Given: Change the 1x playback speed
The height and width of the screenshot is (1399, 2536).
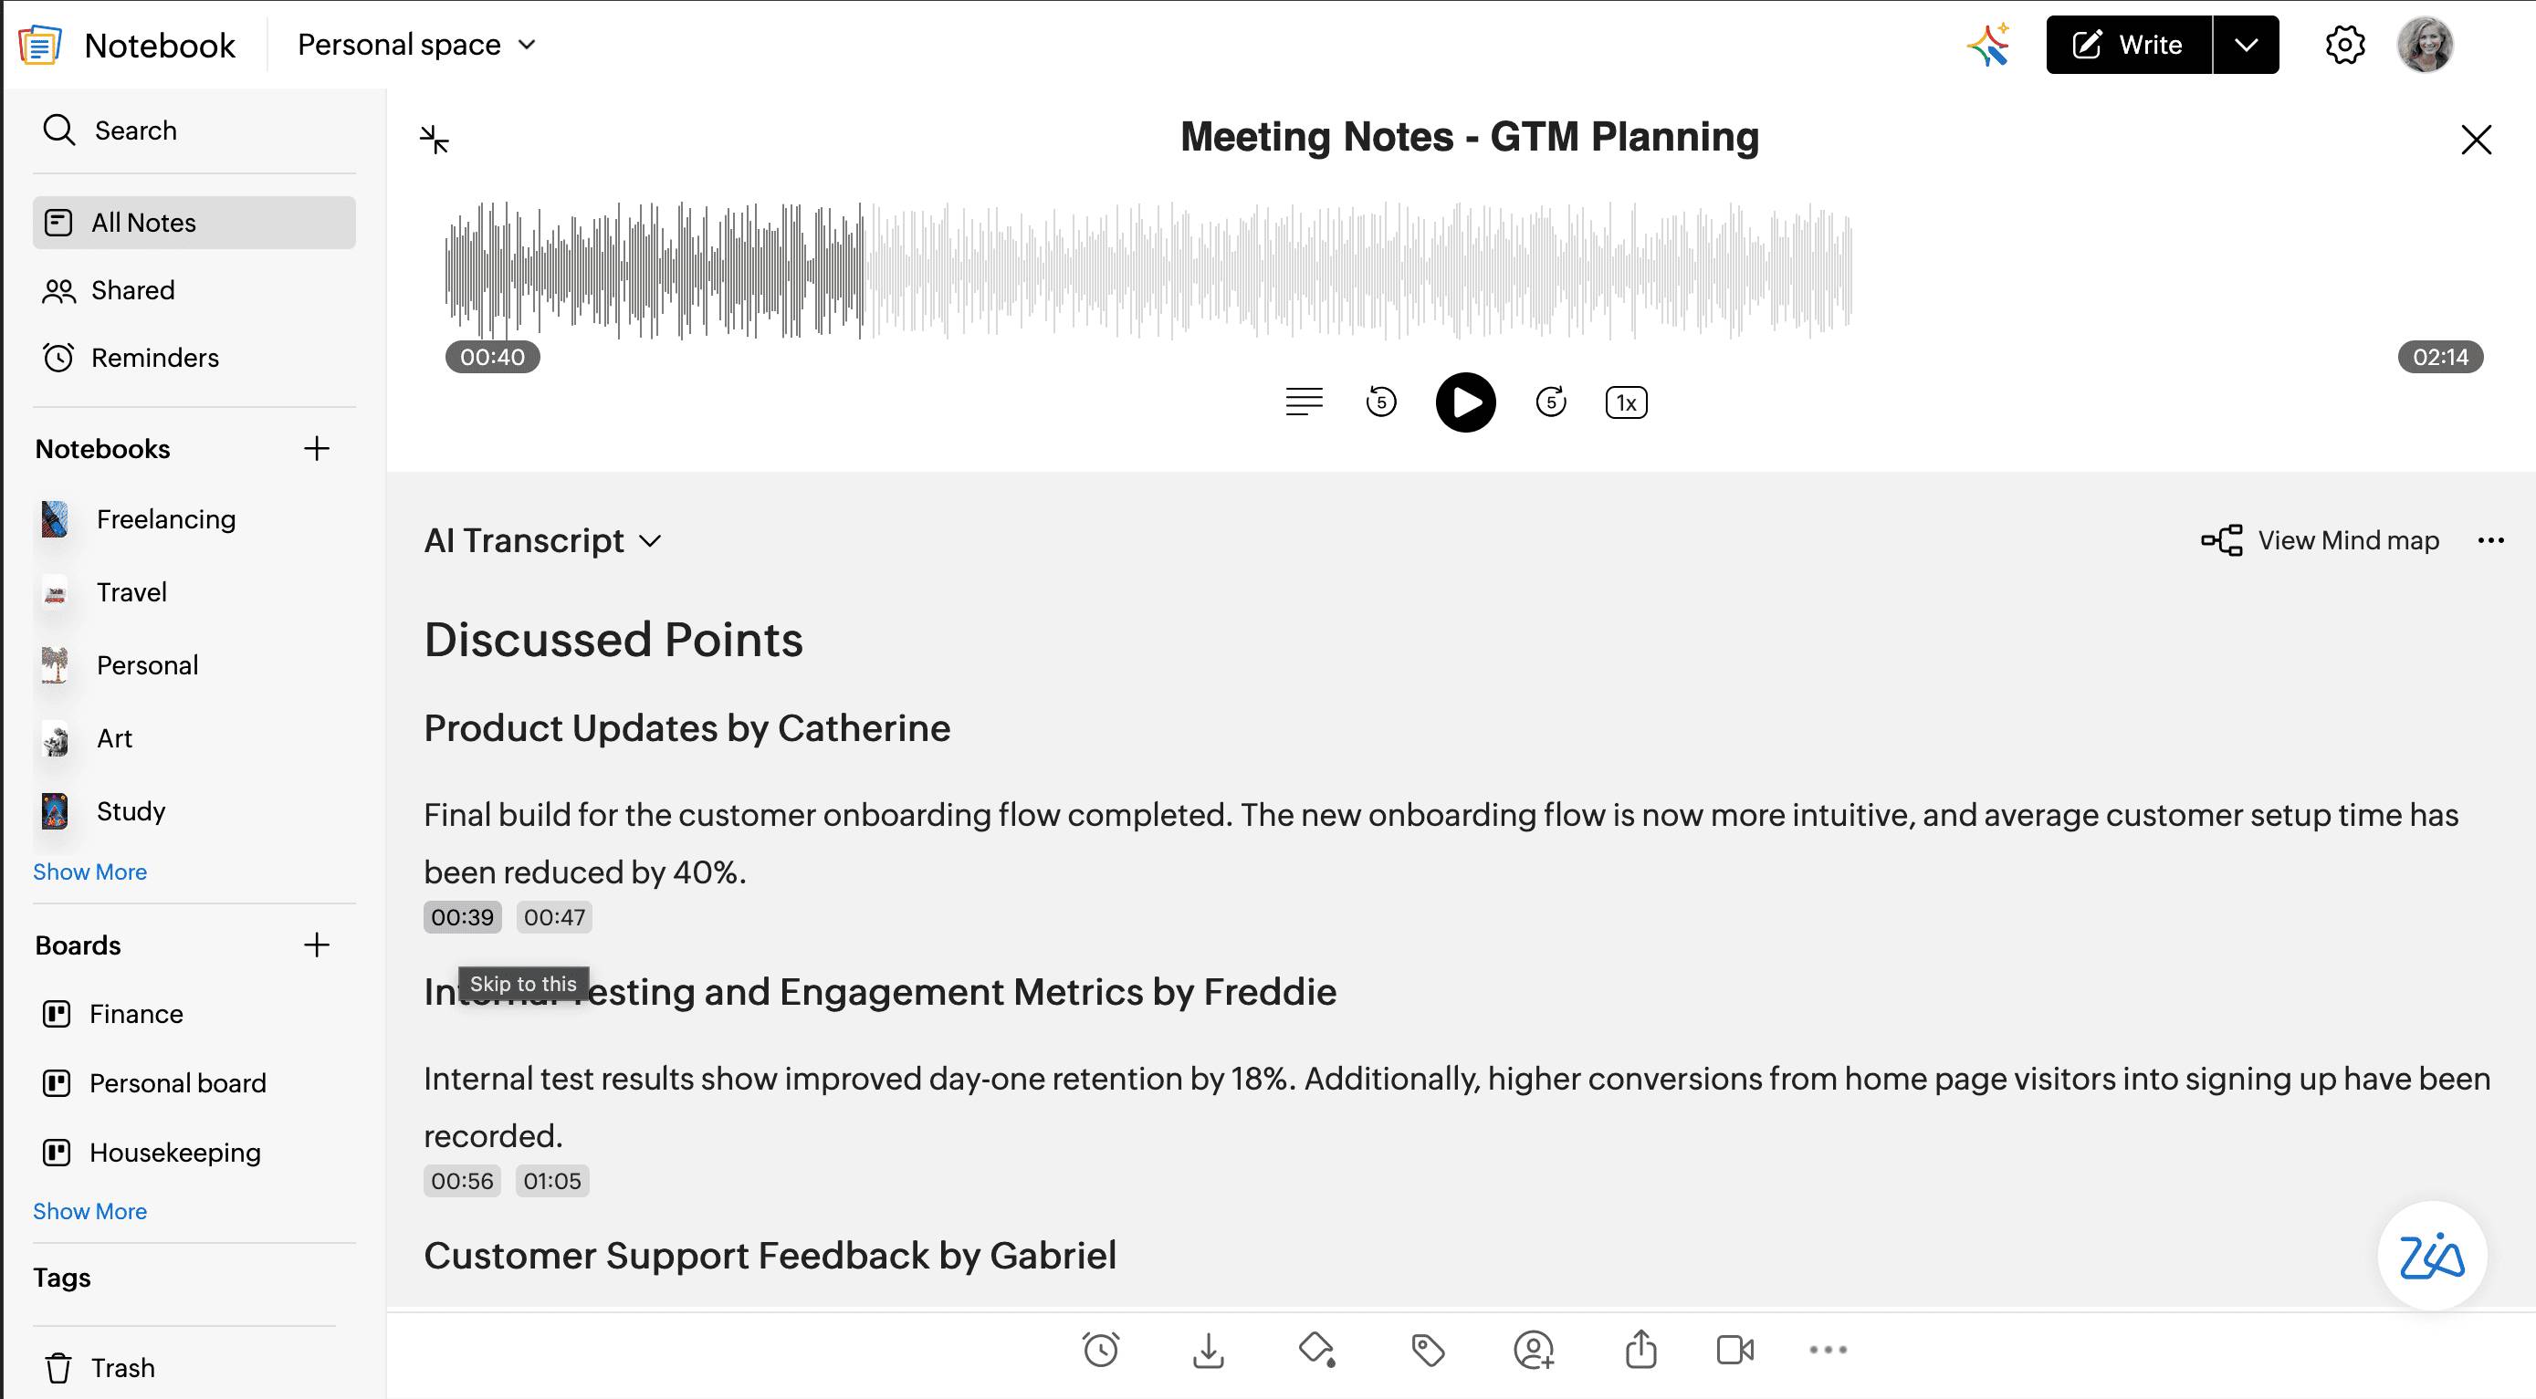Looking at the screenshot, I should coord(1625,402).
